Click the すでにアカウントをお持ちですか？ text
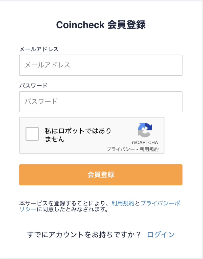 point(84,234)
